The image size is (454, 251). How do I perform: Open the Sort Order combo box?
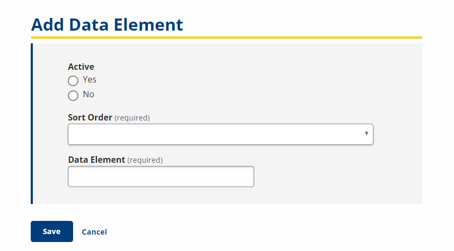click(x=220, y=134)
